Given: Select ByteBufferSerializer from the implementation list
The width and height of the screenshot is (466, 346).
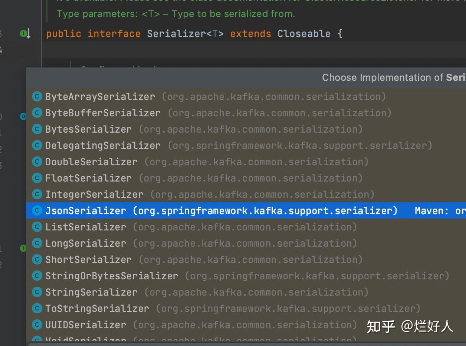Looking at the screenshot, I should (103, 113).
